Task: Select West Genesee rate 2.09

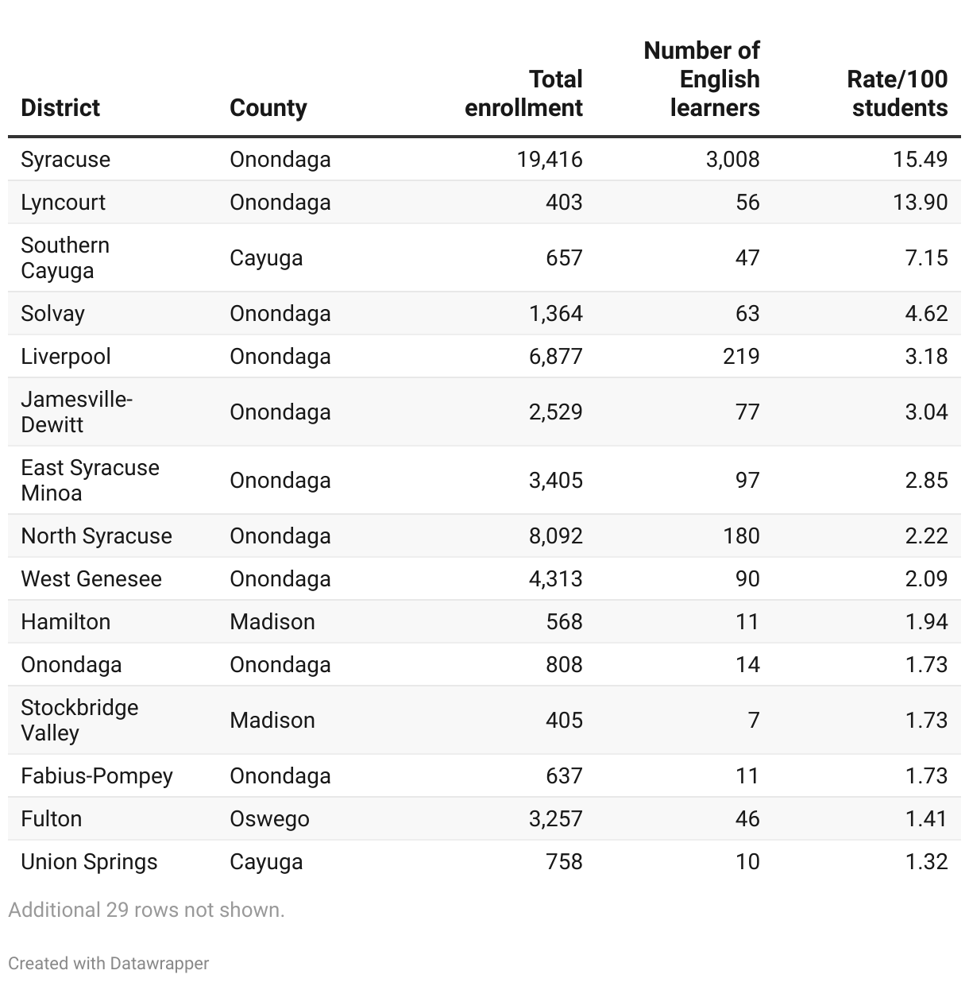Action: coord(926,578)
